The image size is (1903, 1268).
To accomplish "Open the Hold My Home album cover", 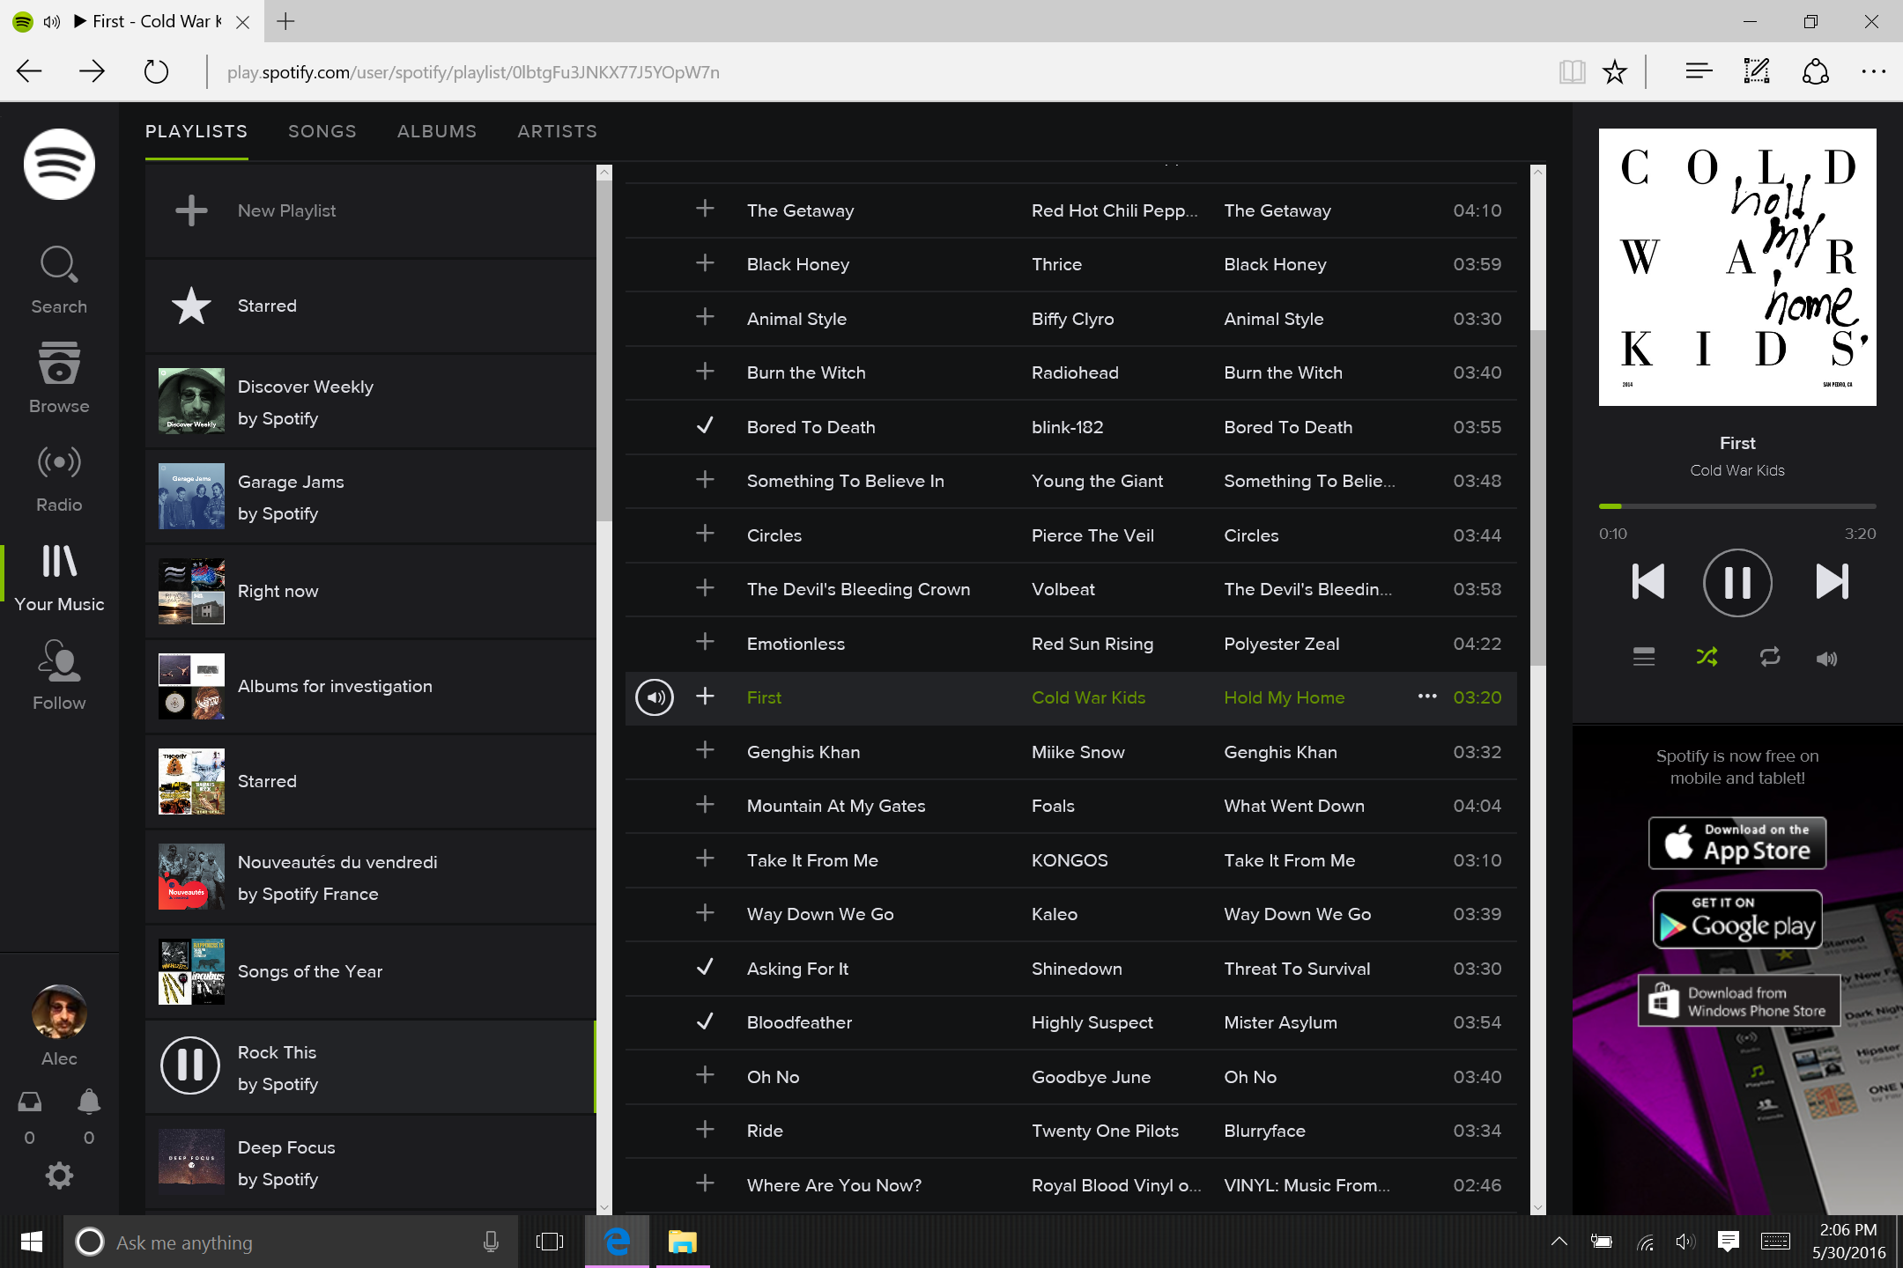I will pos(1737,267).
